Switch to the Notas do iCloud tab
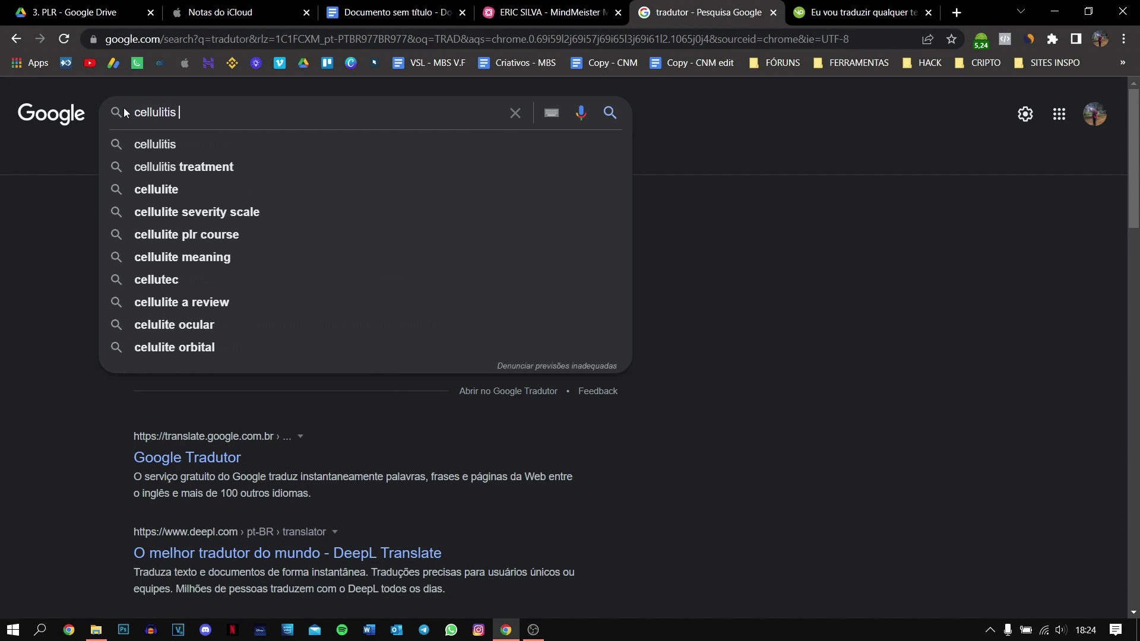Screen dimensions: 1140x641 [x=220, y=12]
